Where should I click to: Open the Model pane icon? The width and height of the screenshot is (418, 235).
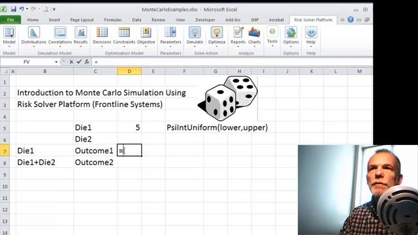tap(9, 36)
